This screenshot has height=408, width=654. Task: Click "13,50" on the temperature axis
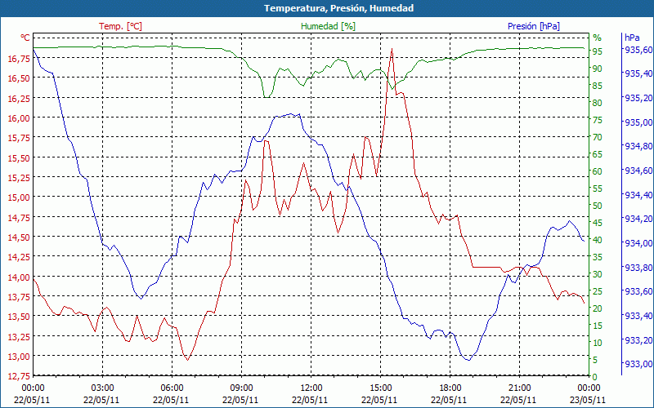pyautogui.click(x=19, y=317)
